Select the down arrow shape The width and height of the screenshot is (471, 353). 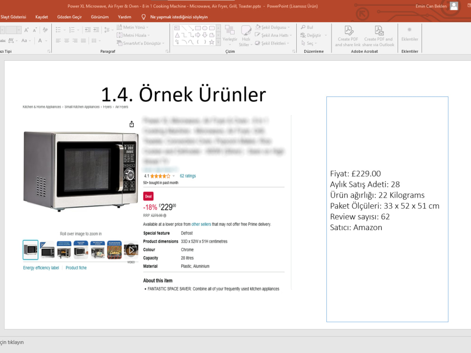205,35
